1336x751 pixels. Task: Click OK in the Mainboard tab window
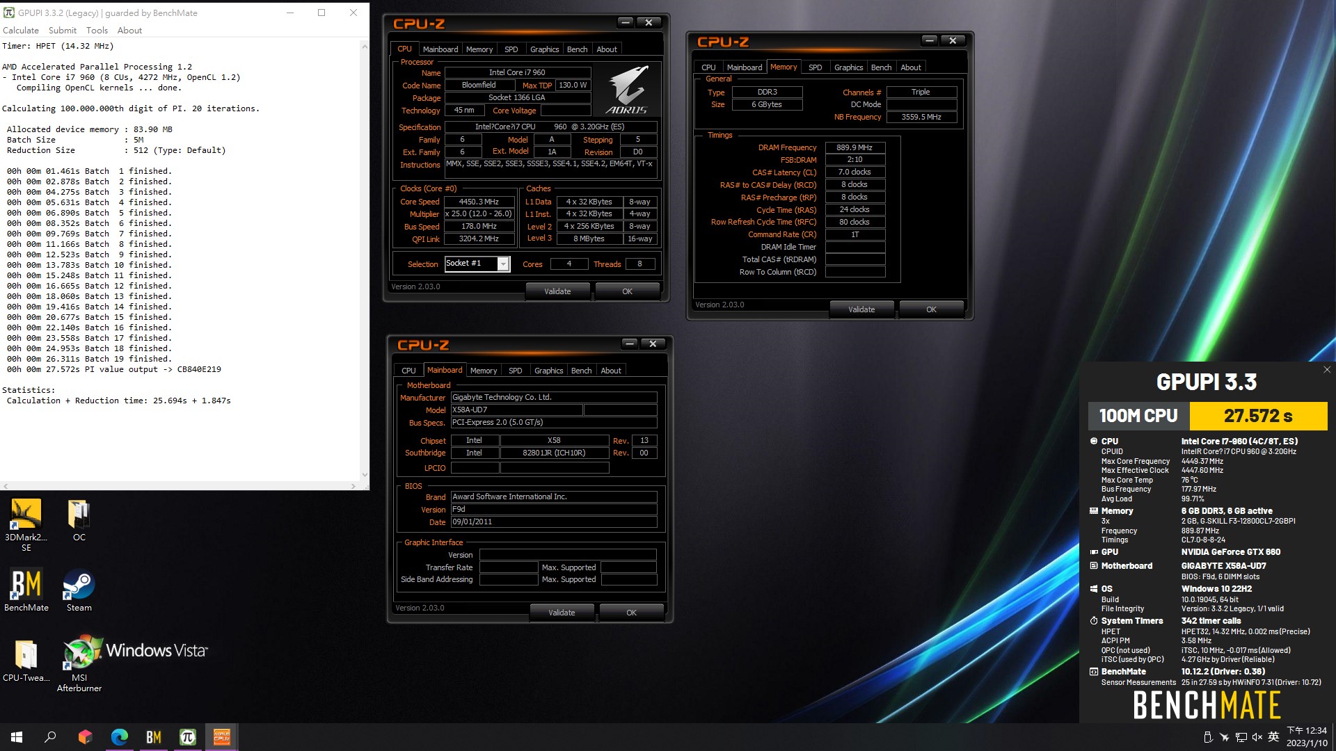coord(631,613)
